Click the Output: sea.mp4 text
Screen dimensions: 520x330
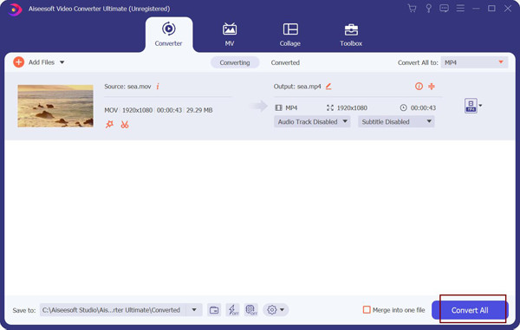tap(297, 87)
